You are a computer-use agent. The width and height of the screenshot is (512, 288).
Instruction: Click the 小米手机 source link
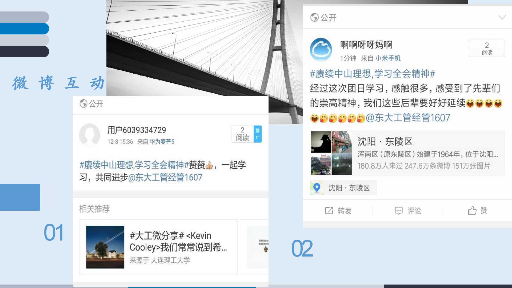click(388, 58)
